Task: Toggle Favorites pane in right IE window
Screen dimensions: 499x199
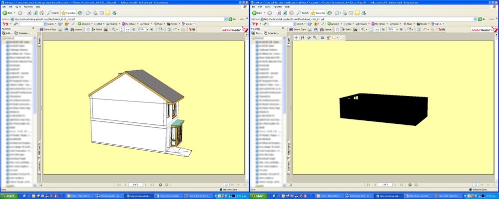Action: (x=318, y=13)
